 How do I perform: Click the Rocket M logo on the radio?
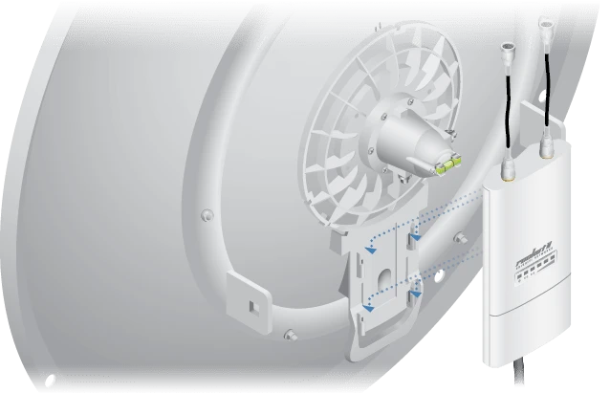click(x=534, y=257)
